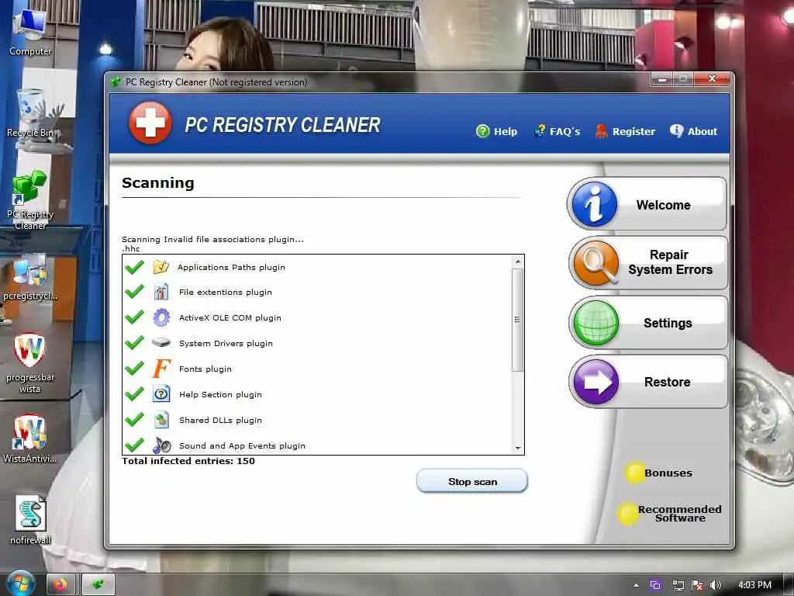This screenshot has width=794, height=596.
Task: Click the orange magnifier Repair icon
Action: [596, 264]
